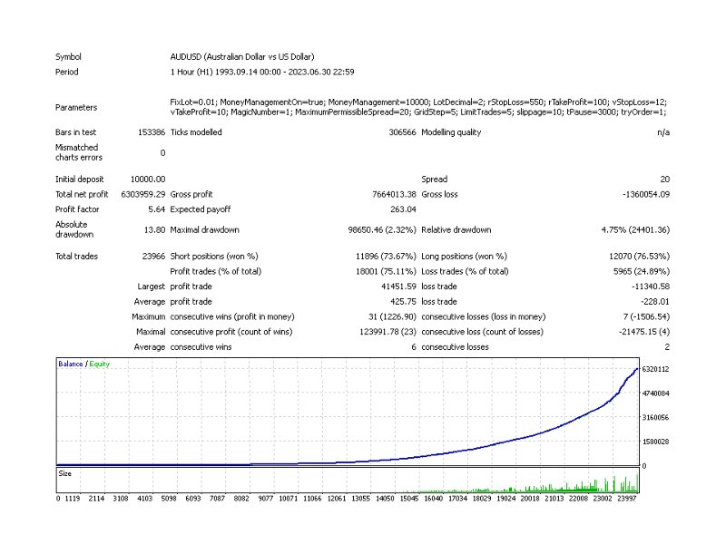Click the AUDUSD symbol description text
Image resolution: width=726 pixels, height=544 pixels.
pos(242,57)
